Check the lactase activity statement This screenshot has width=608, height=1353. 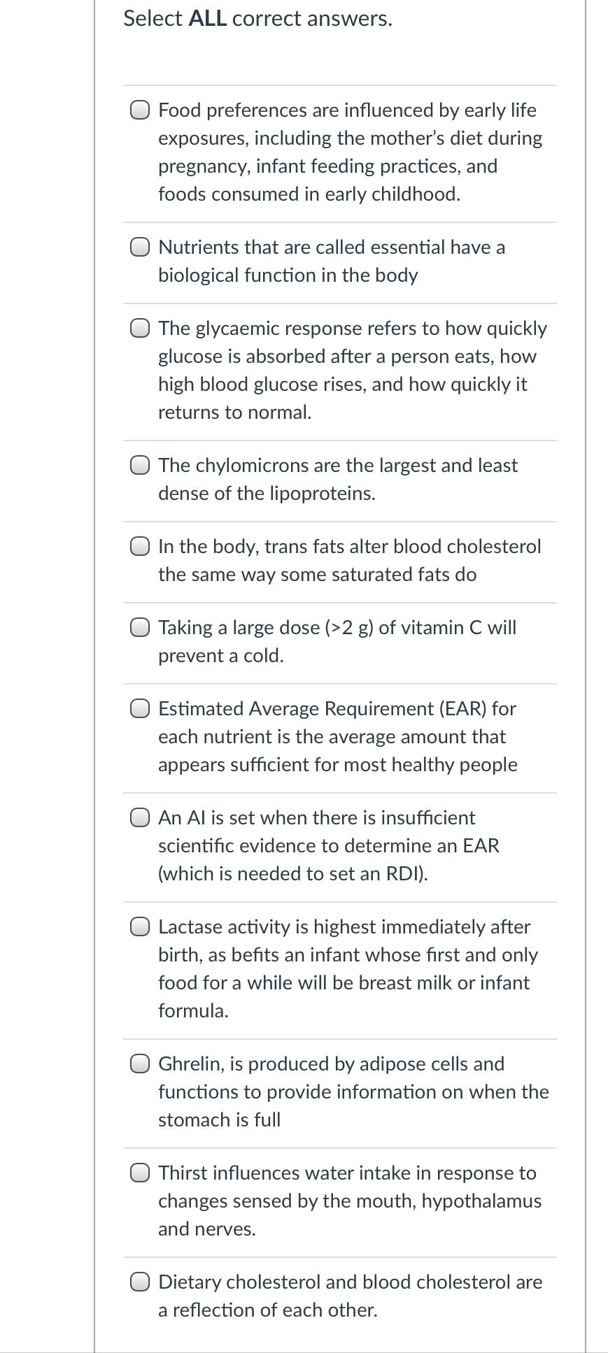(141, 926)
